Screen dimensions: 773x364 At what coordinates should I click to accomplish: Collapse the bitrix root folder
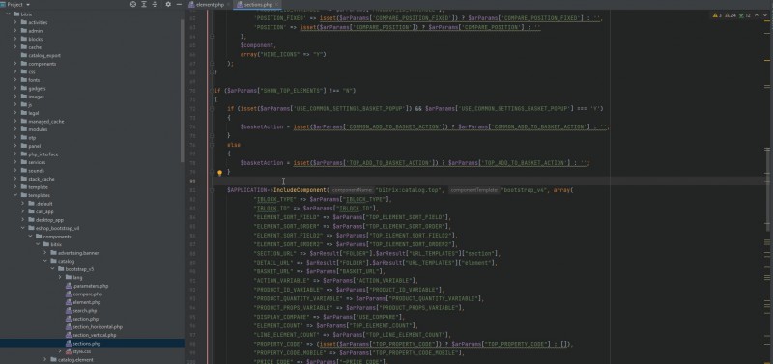(x=9, y=14)
